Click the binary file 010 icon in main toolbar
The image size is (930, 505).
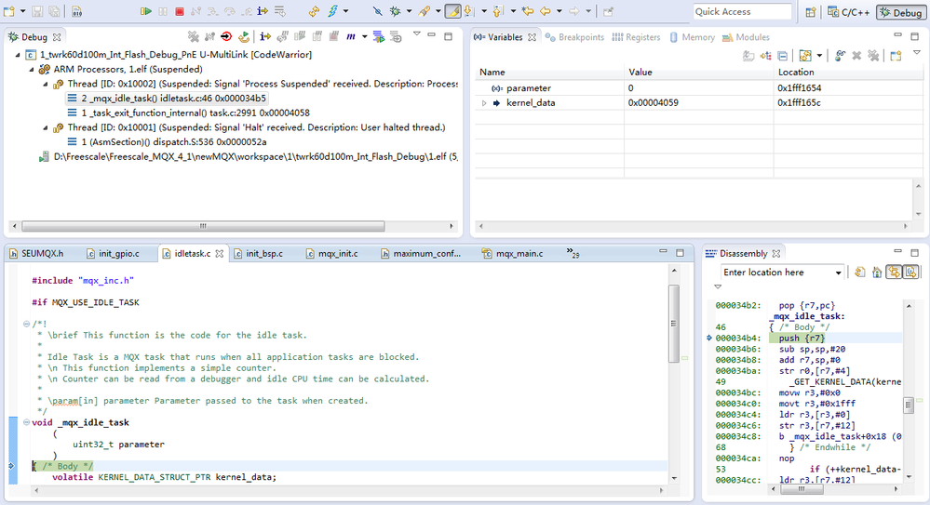click(77, 11)
